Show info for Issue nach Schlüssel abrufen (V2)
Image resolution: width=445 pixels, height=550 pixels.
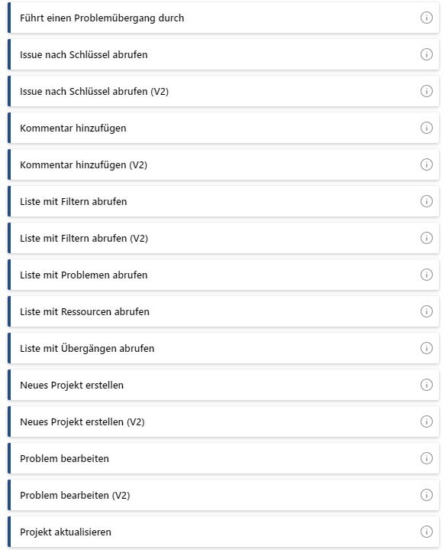(426, 91)
